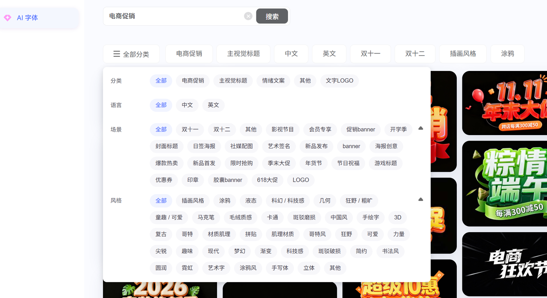Collapse the 风格 filter row
The width and height of the screenshot is (547, 298).
(421, 199)
